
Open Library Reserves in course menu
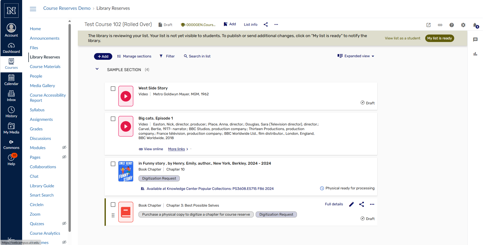[45, 57]
